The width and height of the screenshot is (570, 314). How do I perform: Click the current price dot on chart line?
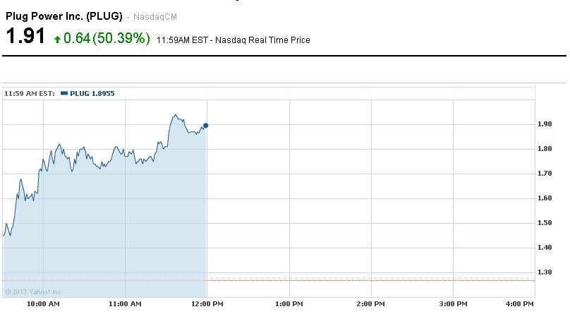pos(205,126)
